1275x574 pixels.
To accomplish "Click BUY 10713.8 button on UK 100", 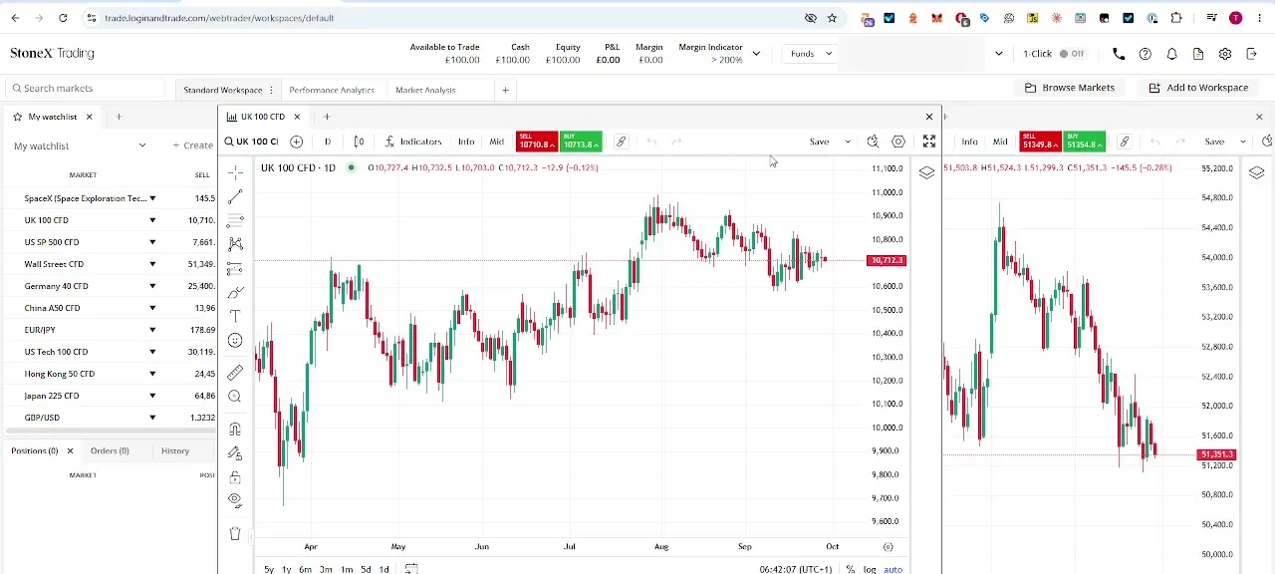I will coord(581,142).
